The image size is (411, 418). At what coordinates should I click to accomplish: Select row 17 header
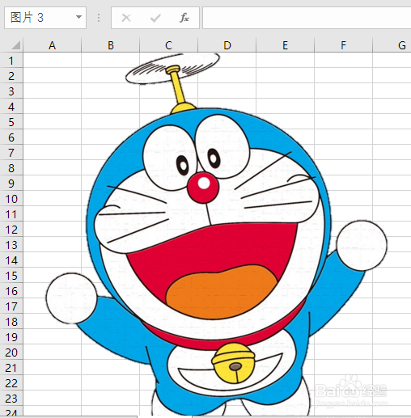coord(11,306)
